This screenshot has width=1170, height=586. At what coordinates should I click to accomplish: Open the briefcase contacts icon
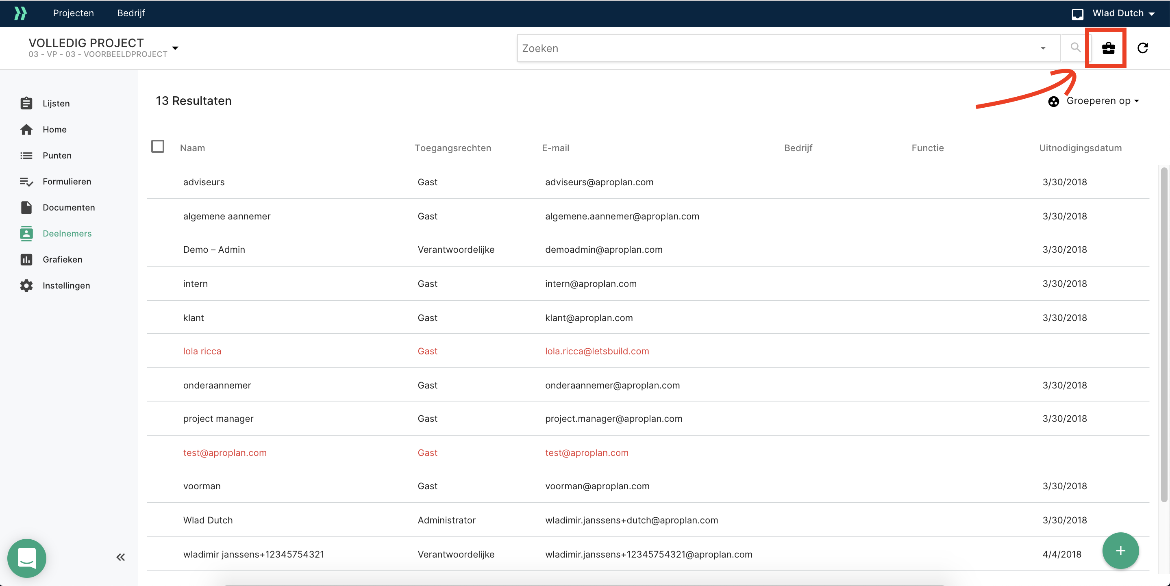tap(1108, 48)
